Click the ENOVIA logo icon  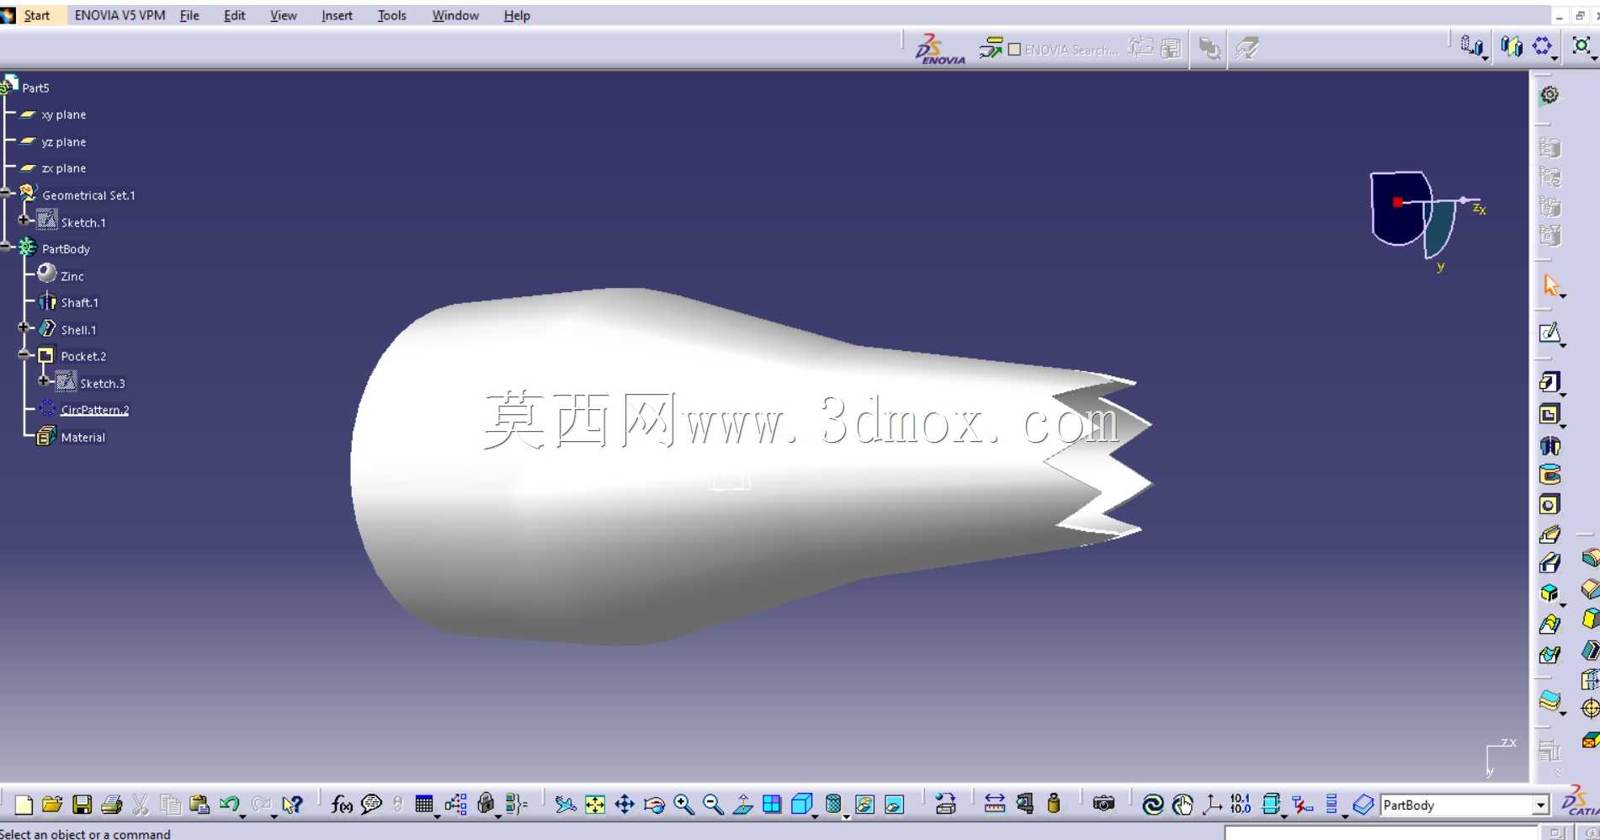(939, 49)
